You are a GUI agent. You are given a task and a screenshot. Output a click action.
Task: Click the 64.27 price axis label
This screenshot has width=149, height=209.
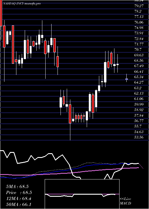[139, 82]
